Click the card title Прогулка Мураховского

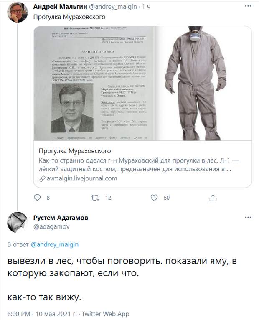point(75,151)
